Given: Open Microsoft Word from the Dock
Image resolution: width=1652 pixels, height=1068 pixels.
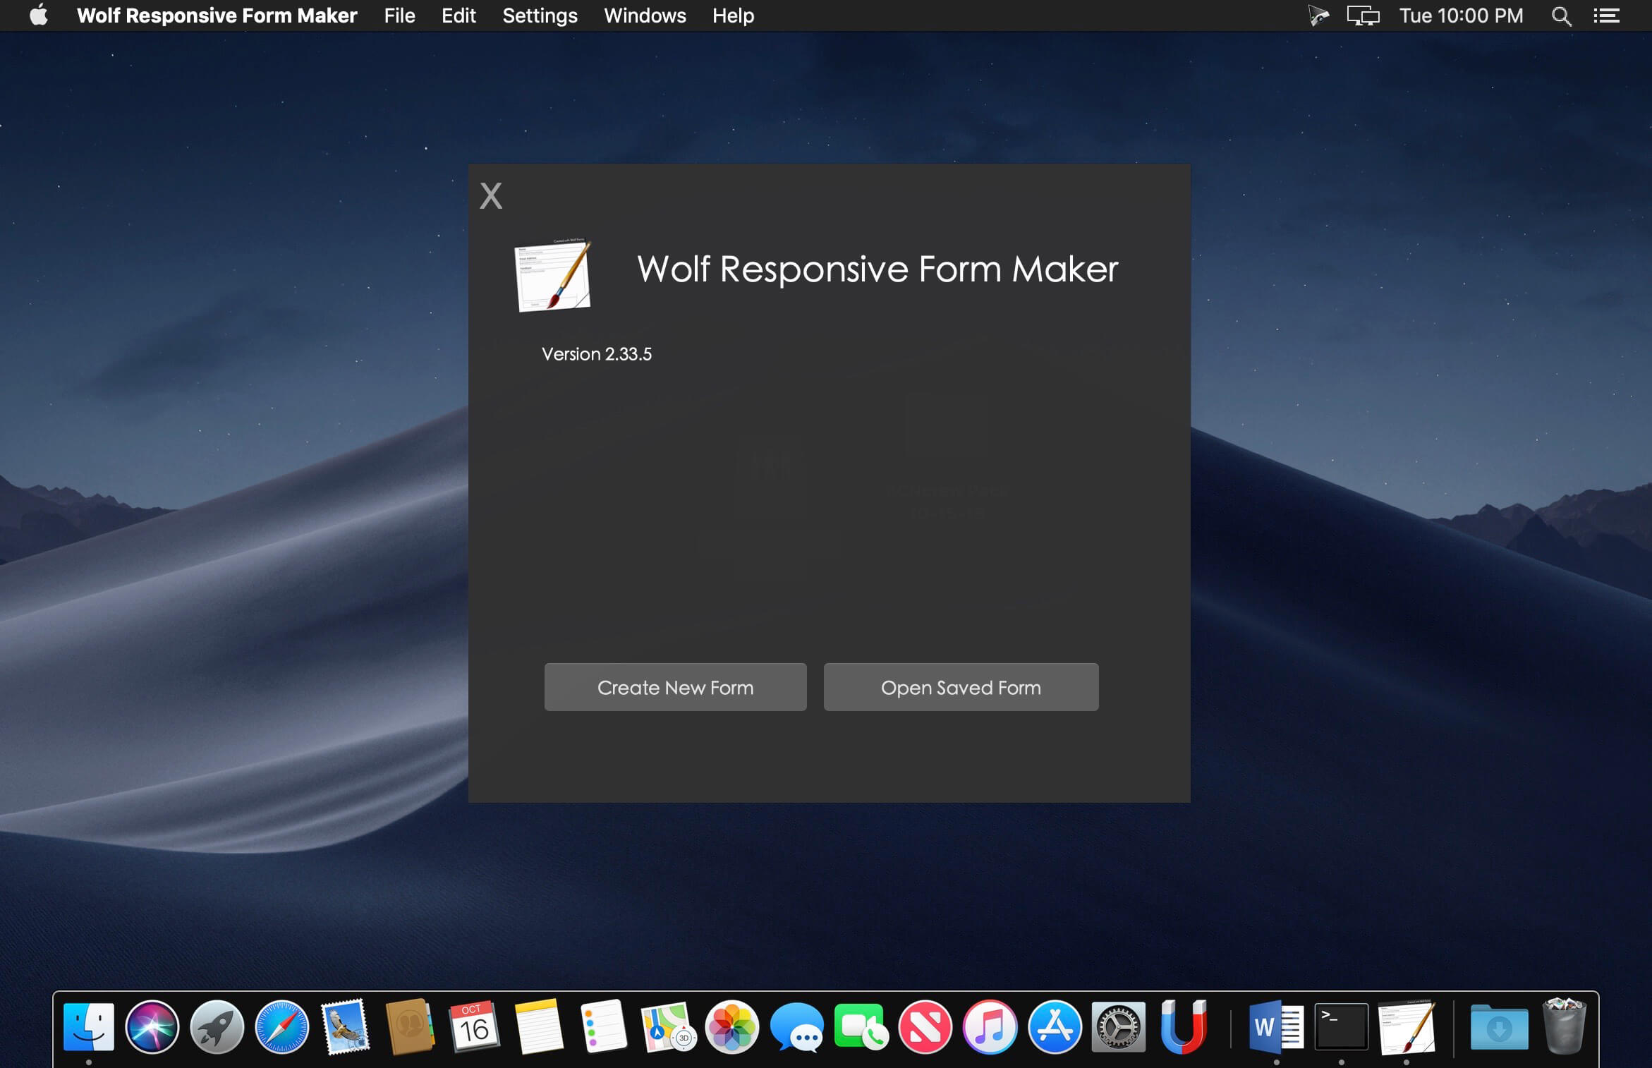Looking at the screenshot, I should click(x=1276, y=1027).
